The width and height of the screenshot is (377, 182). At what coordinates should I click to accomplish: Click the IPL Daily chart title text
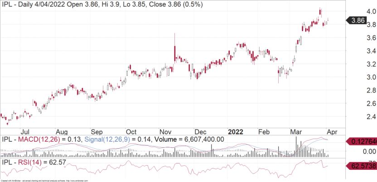click(x=102, y=5)
